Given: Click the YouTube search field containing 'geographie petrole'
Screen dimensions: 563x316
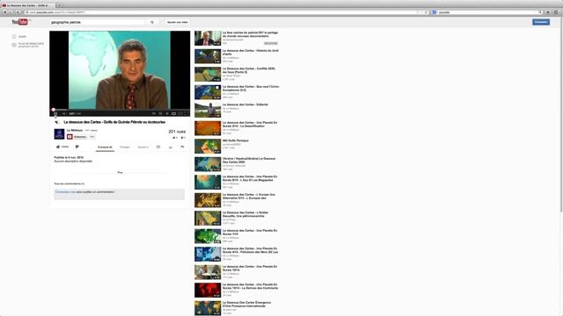Looking at the screenshot, I should coord(98,22).
